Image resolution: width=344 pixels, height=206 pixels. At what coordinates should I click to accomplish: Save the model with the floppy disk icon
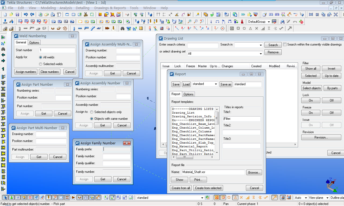[x=17, y=14]
